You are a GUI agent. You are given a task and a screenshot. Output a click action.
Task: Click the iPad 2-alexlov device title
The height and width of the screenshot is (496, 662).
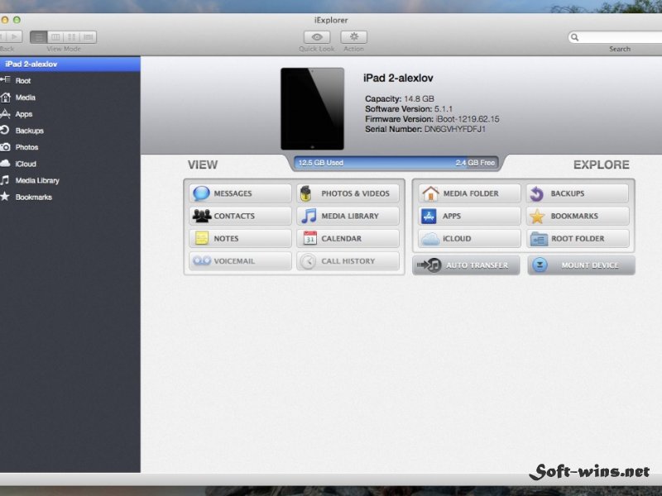tap(398, 78)
